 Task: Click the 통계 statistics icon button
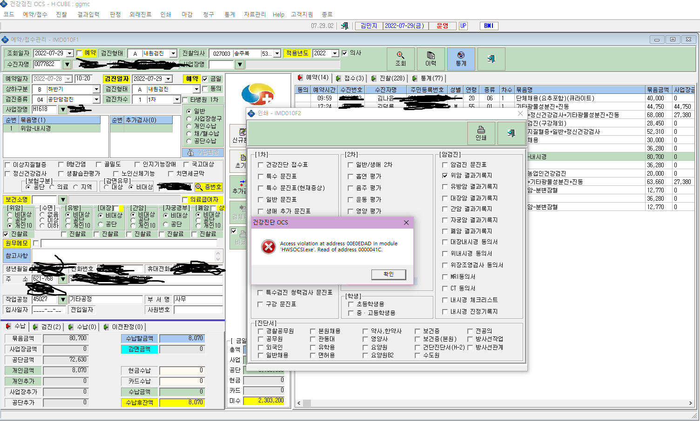461,59
